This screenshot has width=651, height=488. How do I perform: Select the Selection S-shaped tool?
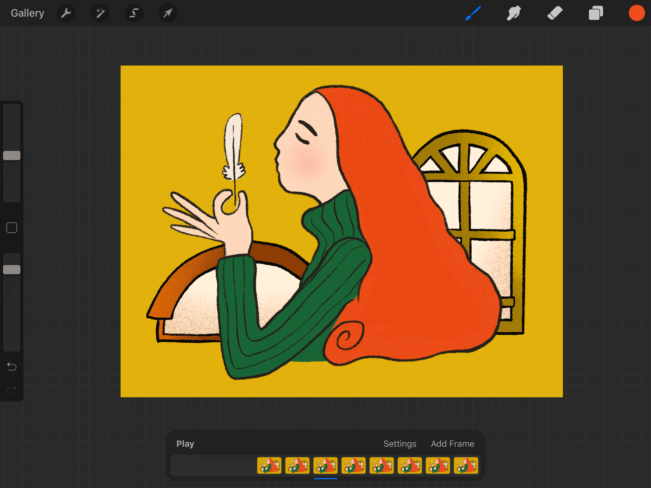click(x=134, y=13)
